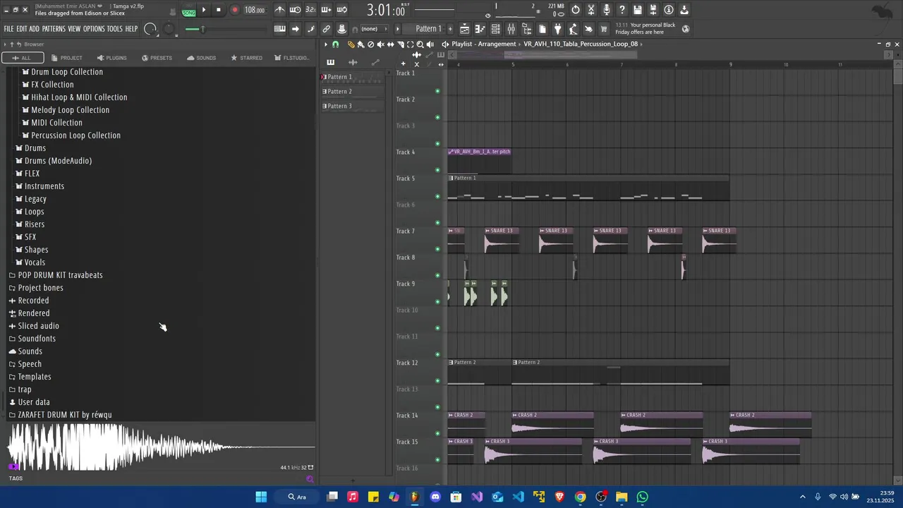Switch to the SOUNDS browser tab
Image resolution: width=903 pixels, height=508 pixels.
point(201,58)
